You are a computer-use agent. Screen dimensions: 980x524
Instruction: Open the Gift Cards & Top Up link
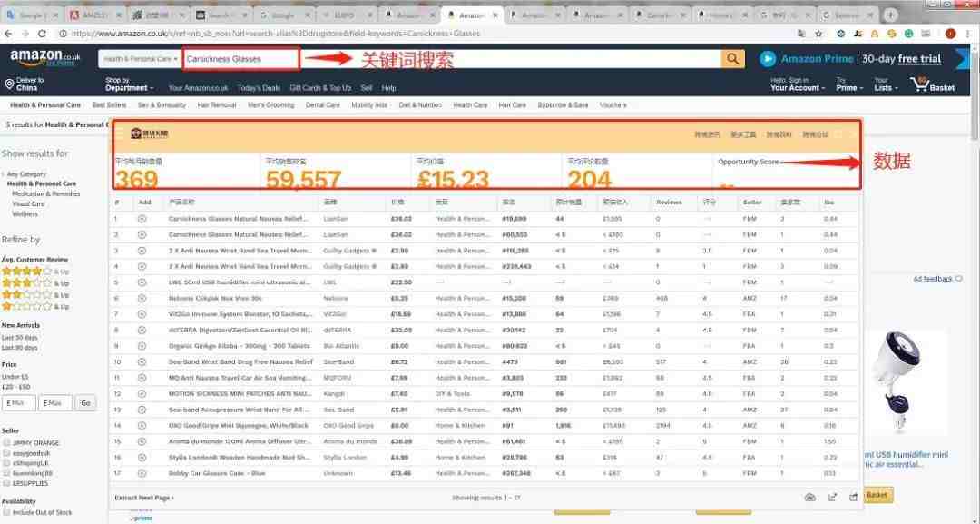320,88
